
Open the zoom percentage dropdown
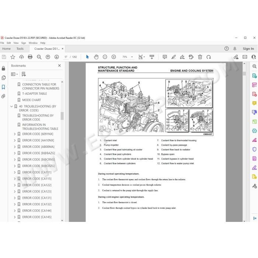132,57
